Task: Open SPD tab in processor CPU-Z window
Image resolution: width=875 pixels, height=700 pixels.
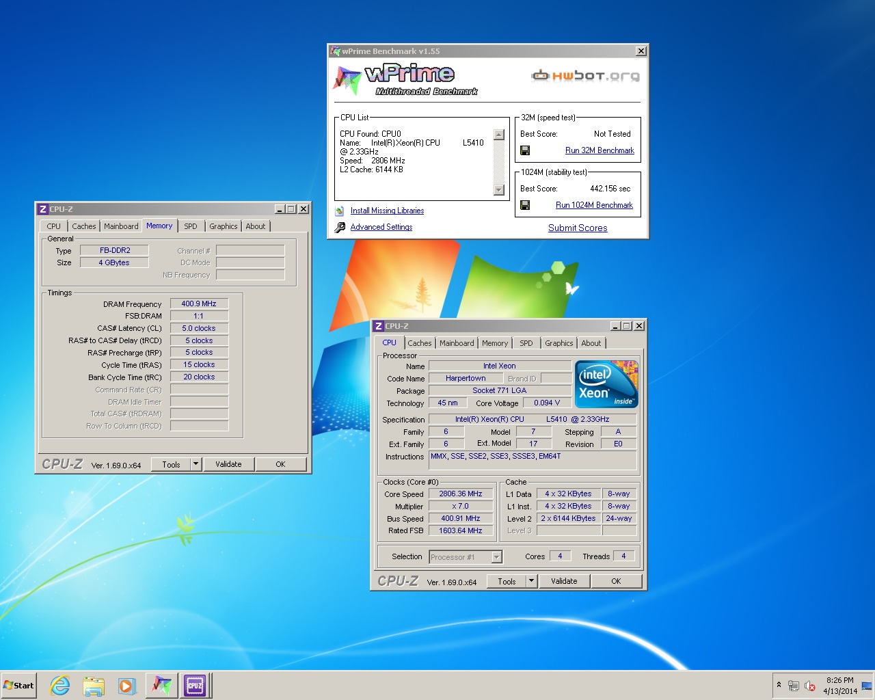Action: [526, 343]
